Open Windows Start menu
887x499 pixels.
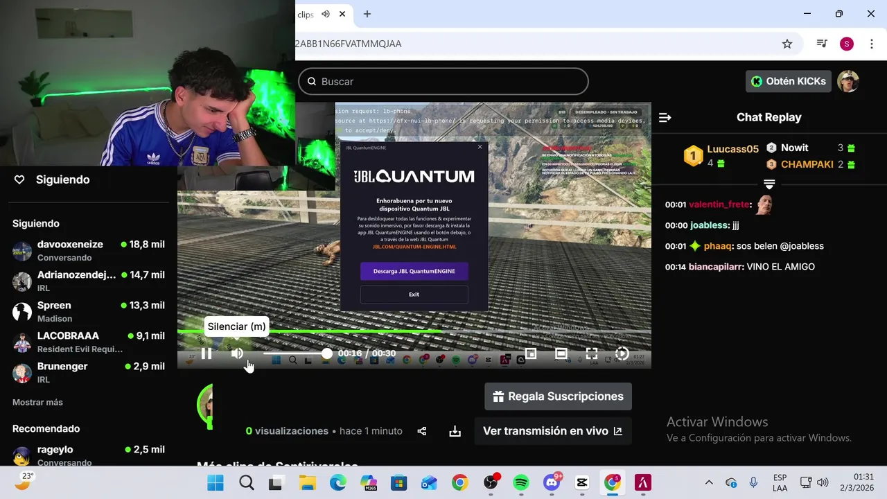[x=216, y=482]
